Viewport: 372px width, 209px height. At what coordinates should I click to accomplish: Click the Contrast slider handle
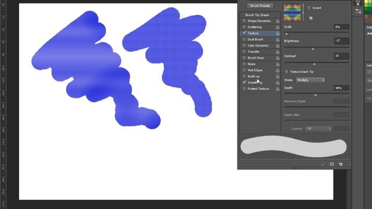click(x=314, y=64)
